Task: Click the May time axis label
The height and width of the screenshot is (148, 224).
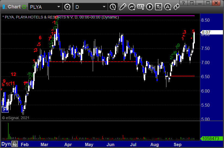Action: coord(89,144)
